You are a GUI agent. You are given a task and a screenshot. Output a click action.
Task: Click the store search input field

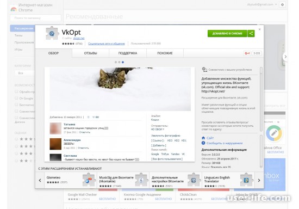point(35,18)
